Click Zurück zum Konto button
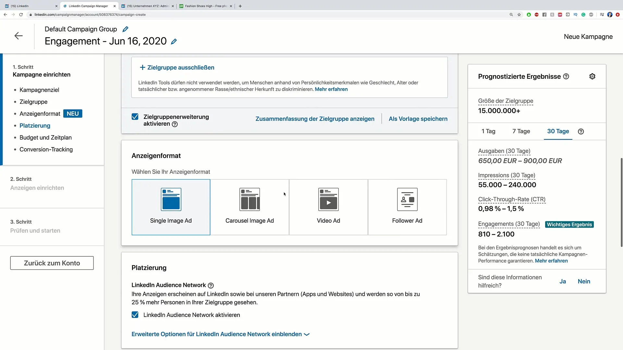 point(52,263)
